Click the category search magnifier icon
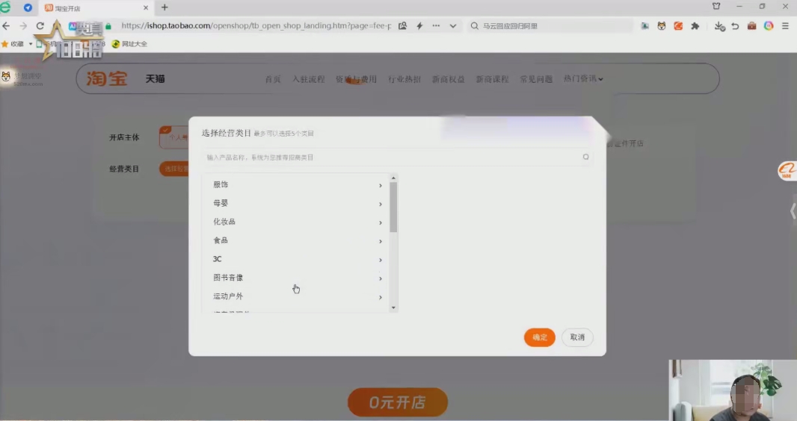This screenshot has height=421, width=797. coord(585,158)
